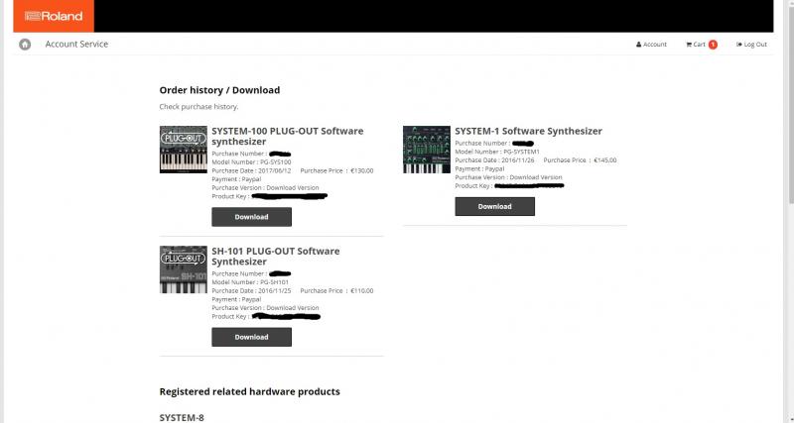Select Purchase Price €110.00 text

point(336,290)
